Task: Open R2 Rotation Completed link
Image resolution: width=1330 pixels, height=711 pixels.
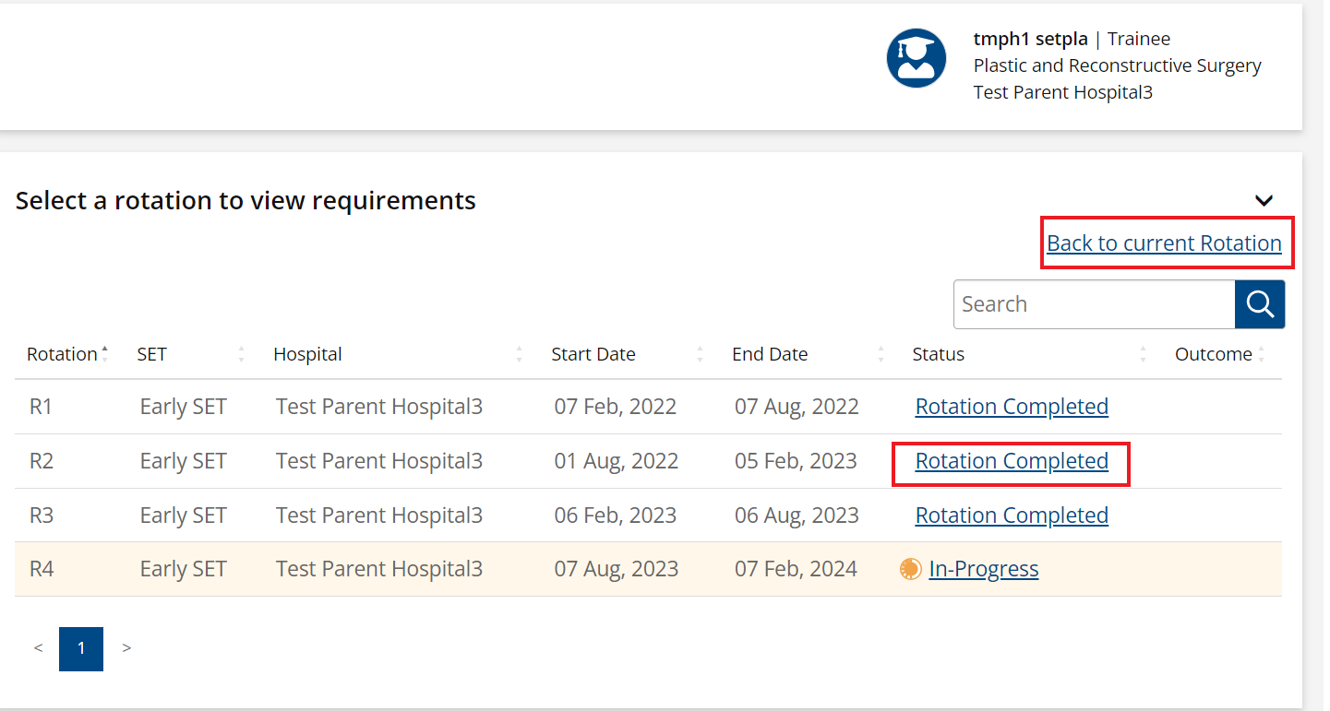Action: [1012, 461]
